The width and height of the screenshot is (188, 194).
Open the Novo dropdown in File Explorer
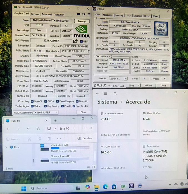click(13, 139)
